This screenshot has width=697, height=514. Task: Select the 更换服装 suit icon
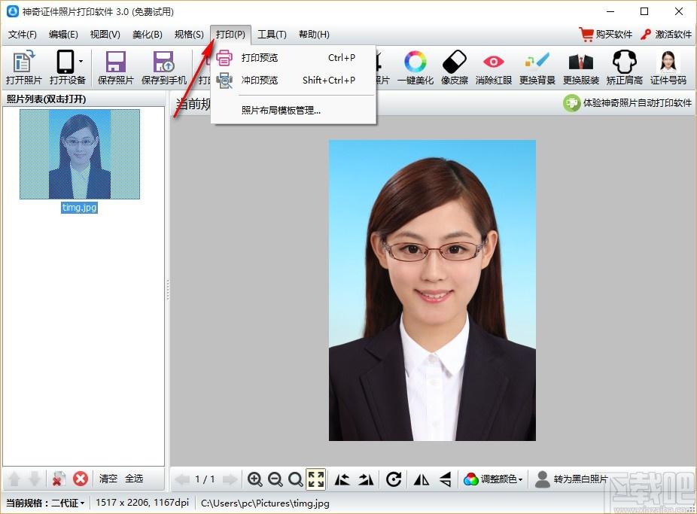point(580,67)
